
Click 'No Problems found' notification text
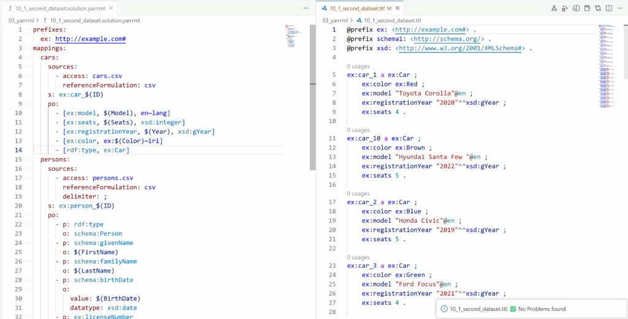(x=542, y=309)
